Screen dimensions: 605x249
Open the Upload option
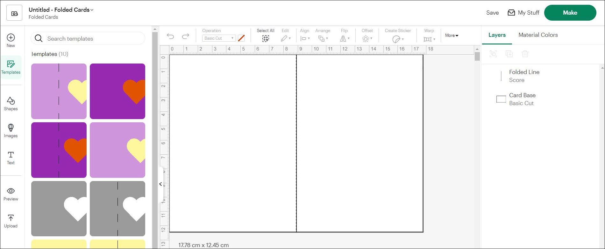[11, 221]
